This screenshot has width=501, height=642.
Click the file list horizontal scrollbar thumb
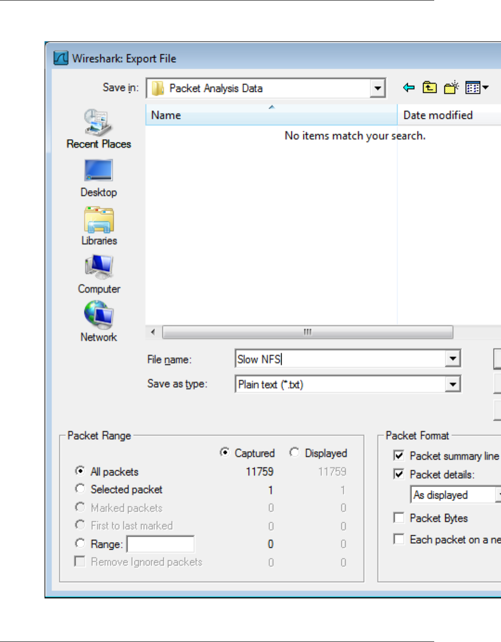coord(308,332)
